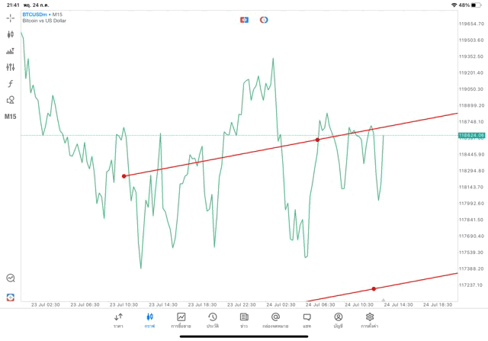This screenshot has width=488, height=341.
Task: Tap the red-blue square icon above the chart
Action: pos(244,20)
